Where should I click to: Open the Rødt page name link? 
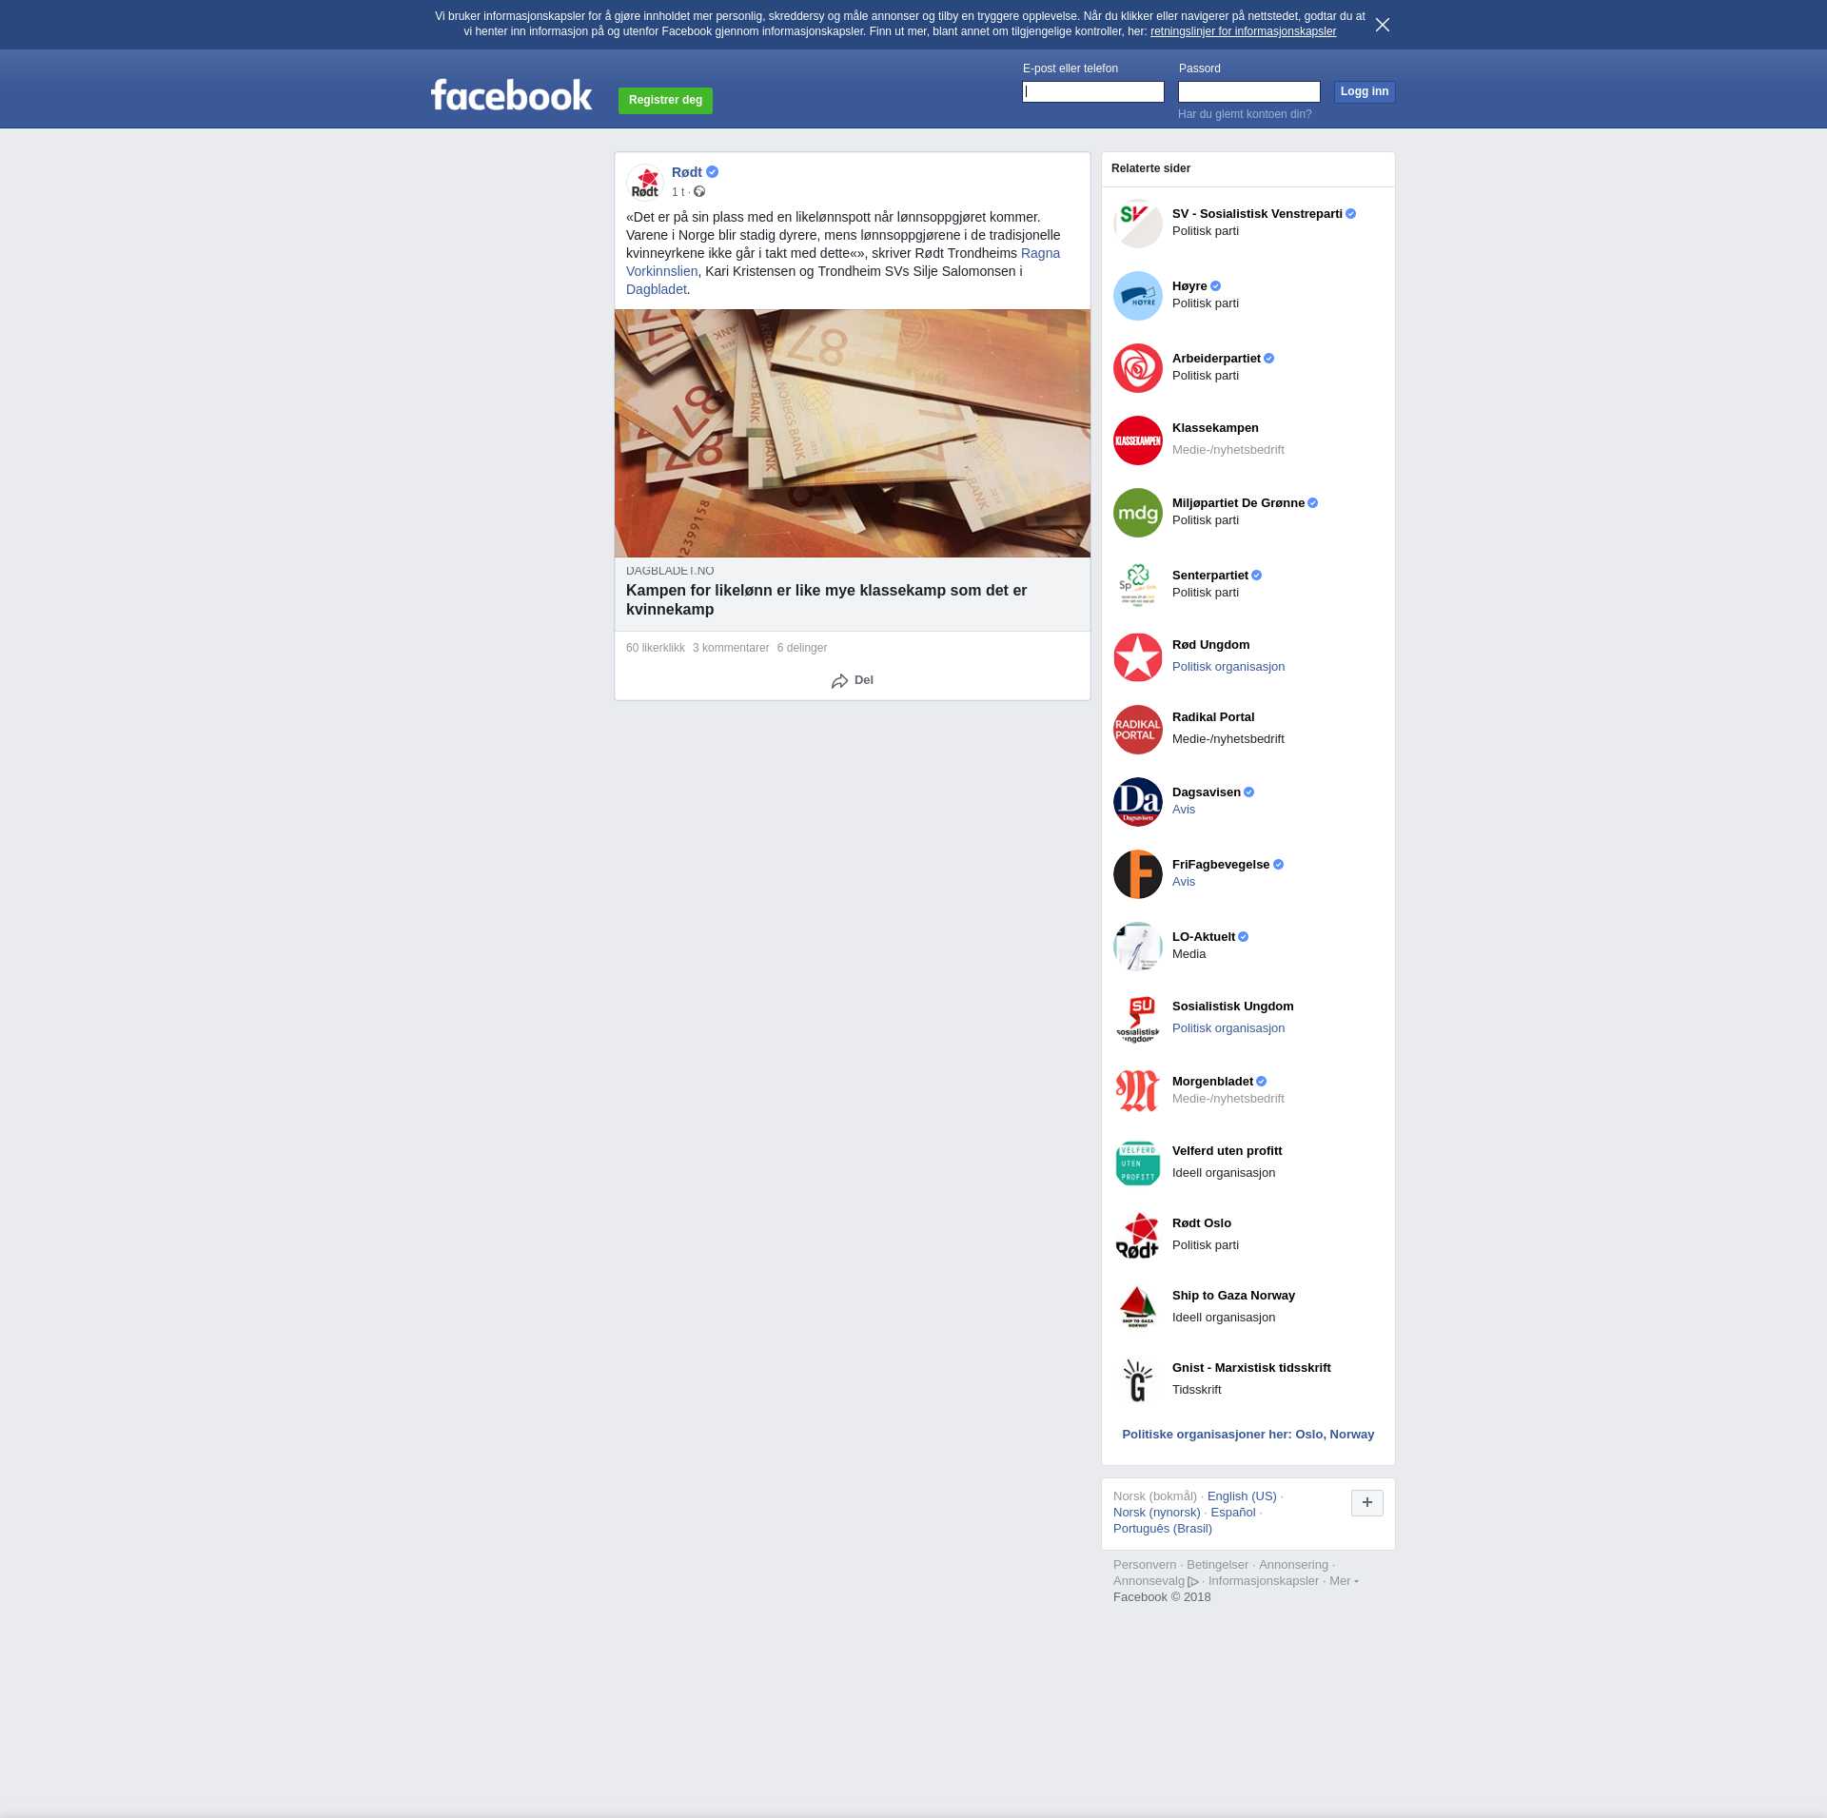coord(687,172)
